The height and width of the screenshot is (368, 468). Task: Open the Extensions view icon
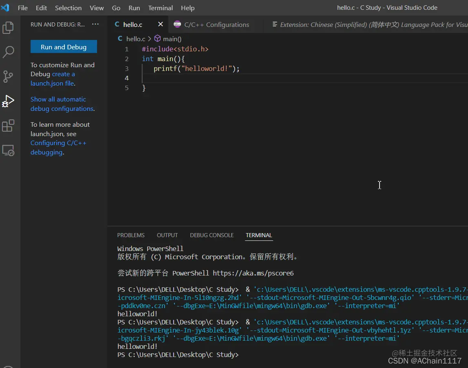click(8, 126)
